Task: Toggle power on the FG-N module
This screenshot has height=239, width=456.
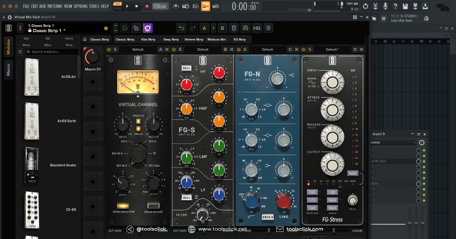Action: (238, 49)
